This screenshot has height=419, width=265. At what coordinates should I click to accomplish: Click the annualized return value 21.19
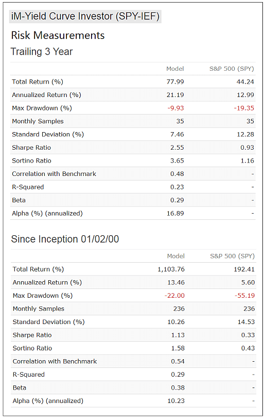pos(175,95)
